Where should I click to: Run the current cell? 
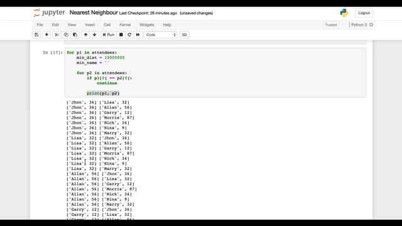click(x=109, y=35)
